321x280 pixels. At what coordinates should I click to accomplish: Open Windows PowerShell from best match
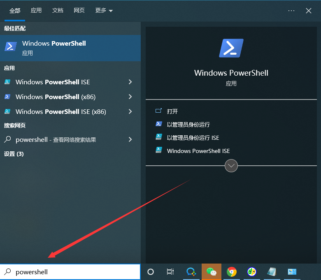coord(53,48)
